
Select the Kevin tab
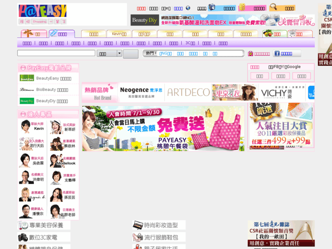[119, 34]
